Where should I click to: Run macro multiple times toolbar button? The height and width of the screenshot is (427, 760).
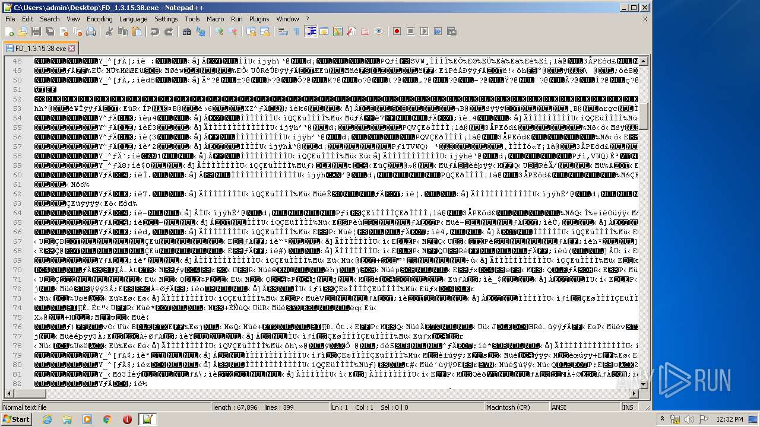438,31
